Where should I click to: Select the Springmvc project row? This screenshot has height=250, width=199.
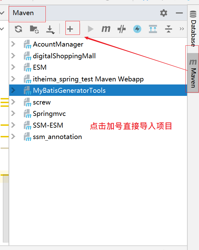tap(98, 113)
